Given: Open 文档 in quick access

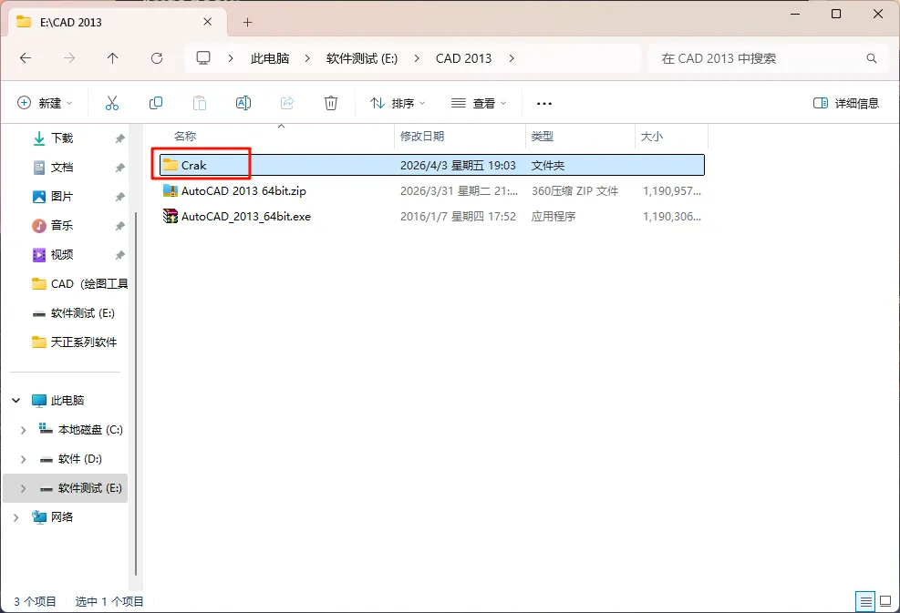Looking at the screenshot, I should [61, 168].
